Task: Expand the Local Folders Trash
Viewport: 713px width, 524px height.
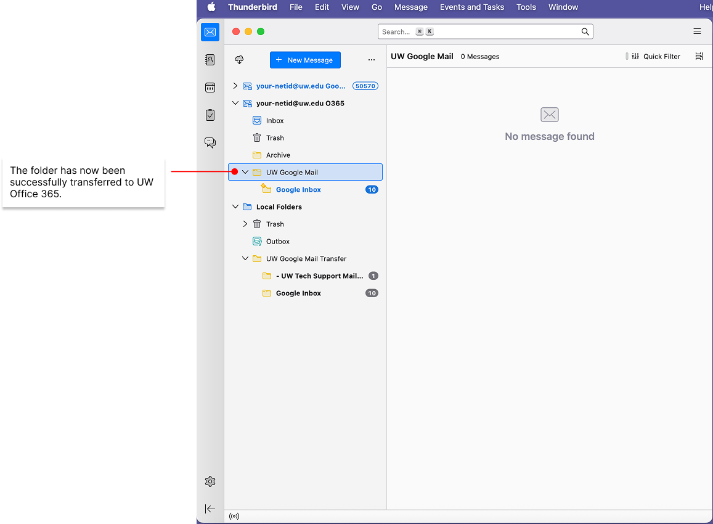Action: click(x=245, y=224)
